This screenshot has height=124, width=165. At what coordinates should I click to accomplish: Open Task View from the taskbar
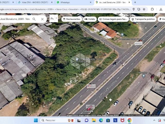click(x=79, y=120)
